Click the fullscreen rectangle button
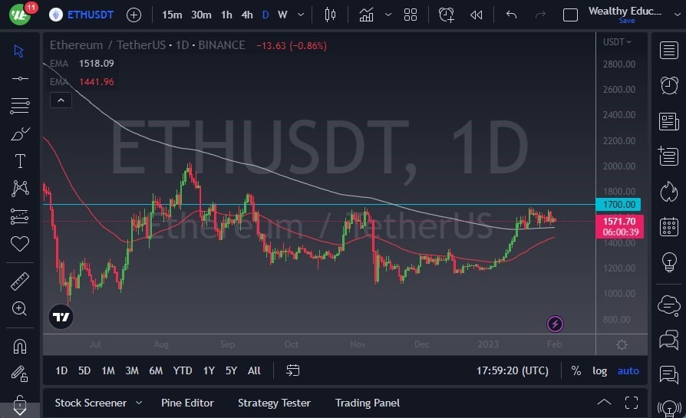This screenshot has width=686, height=418. 570,15
